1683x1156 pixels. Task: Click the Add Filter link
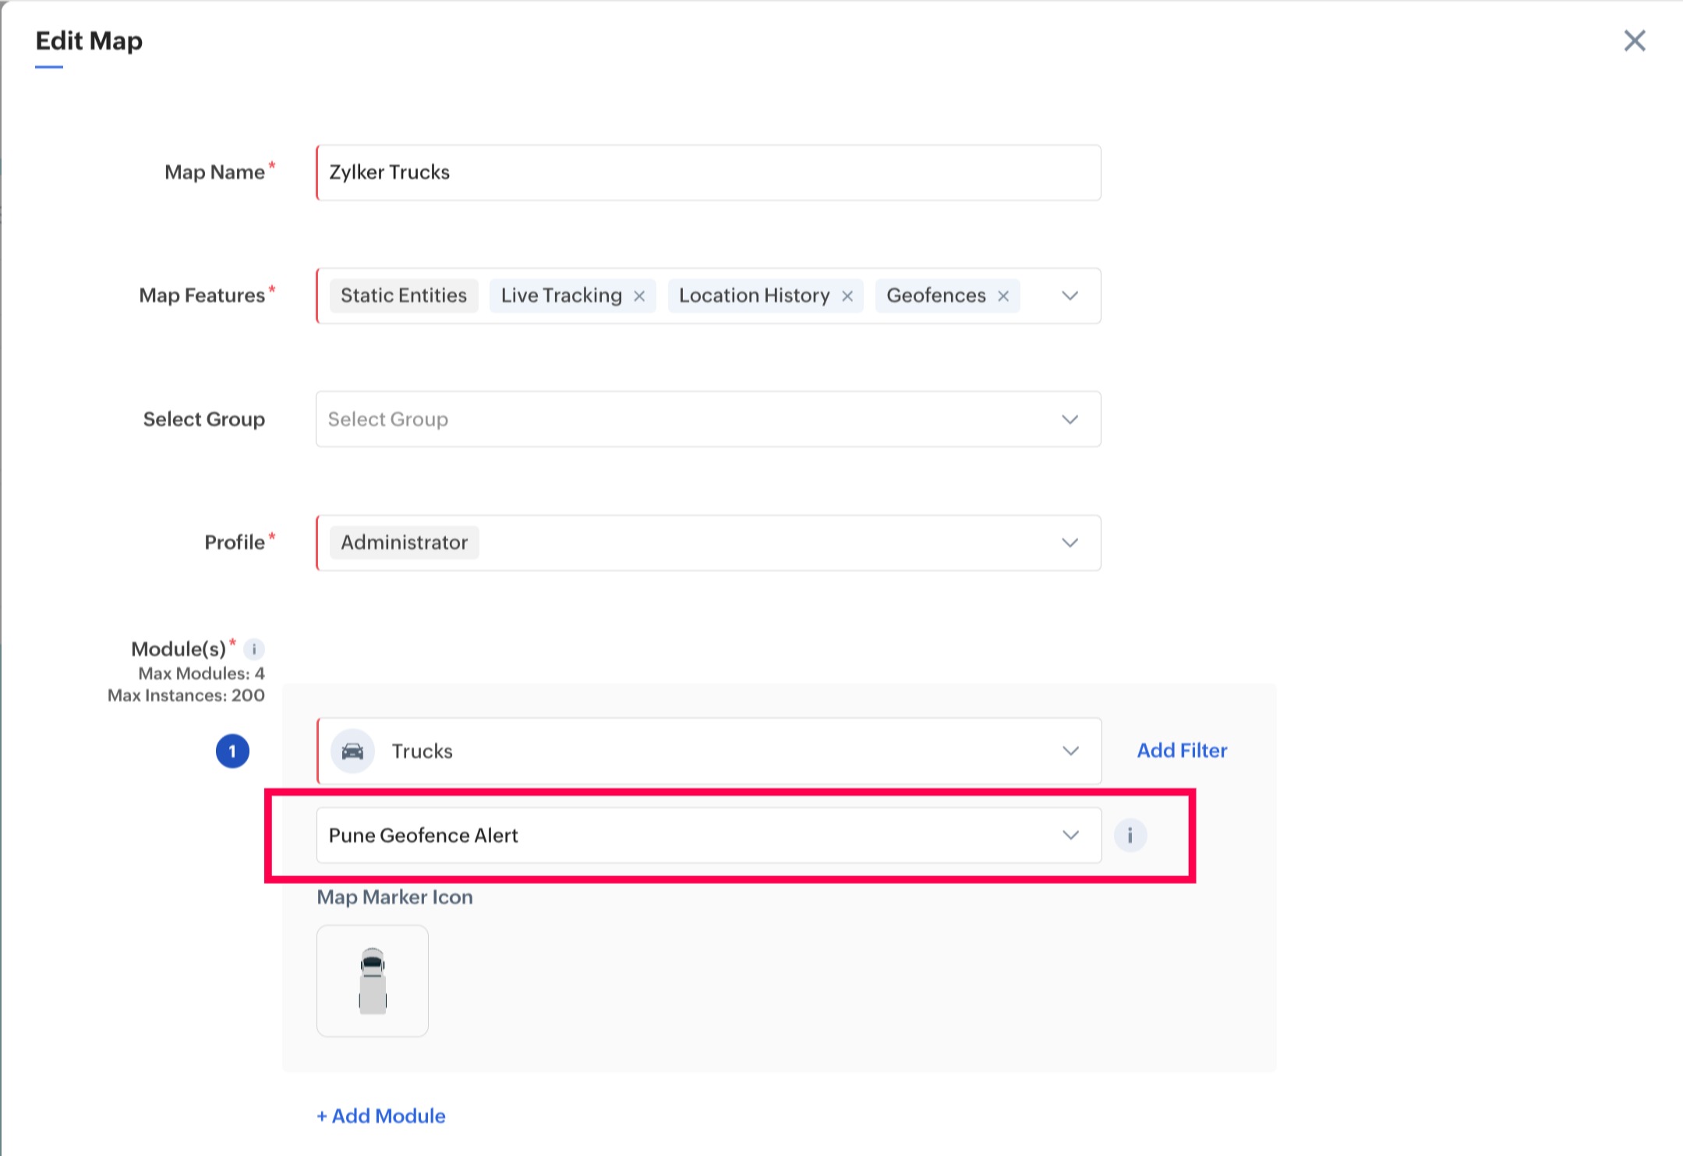coord(1181,751)
